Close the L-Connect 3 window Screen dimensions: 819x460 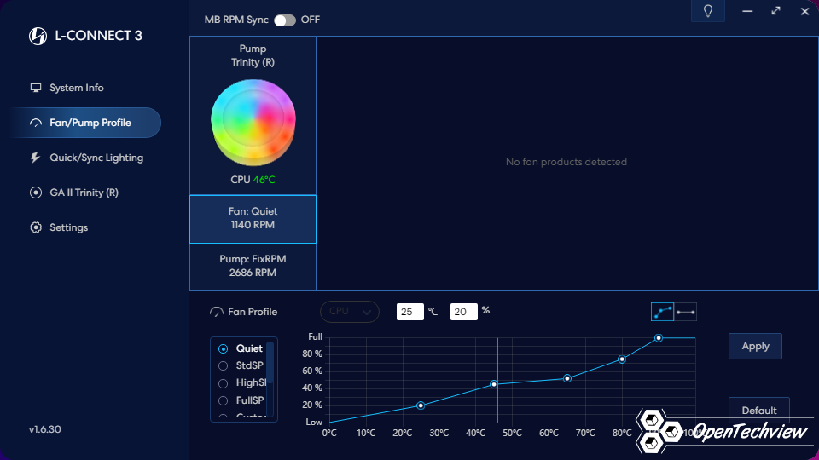[804, 11]
